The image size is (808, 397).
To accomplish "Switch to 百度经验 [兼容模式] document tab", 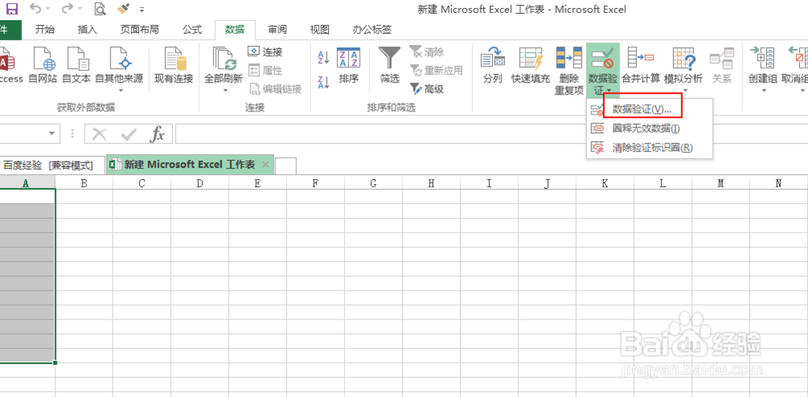I will [x=52, y=165].
